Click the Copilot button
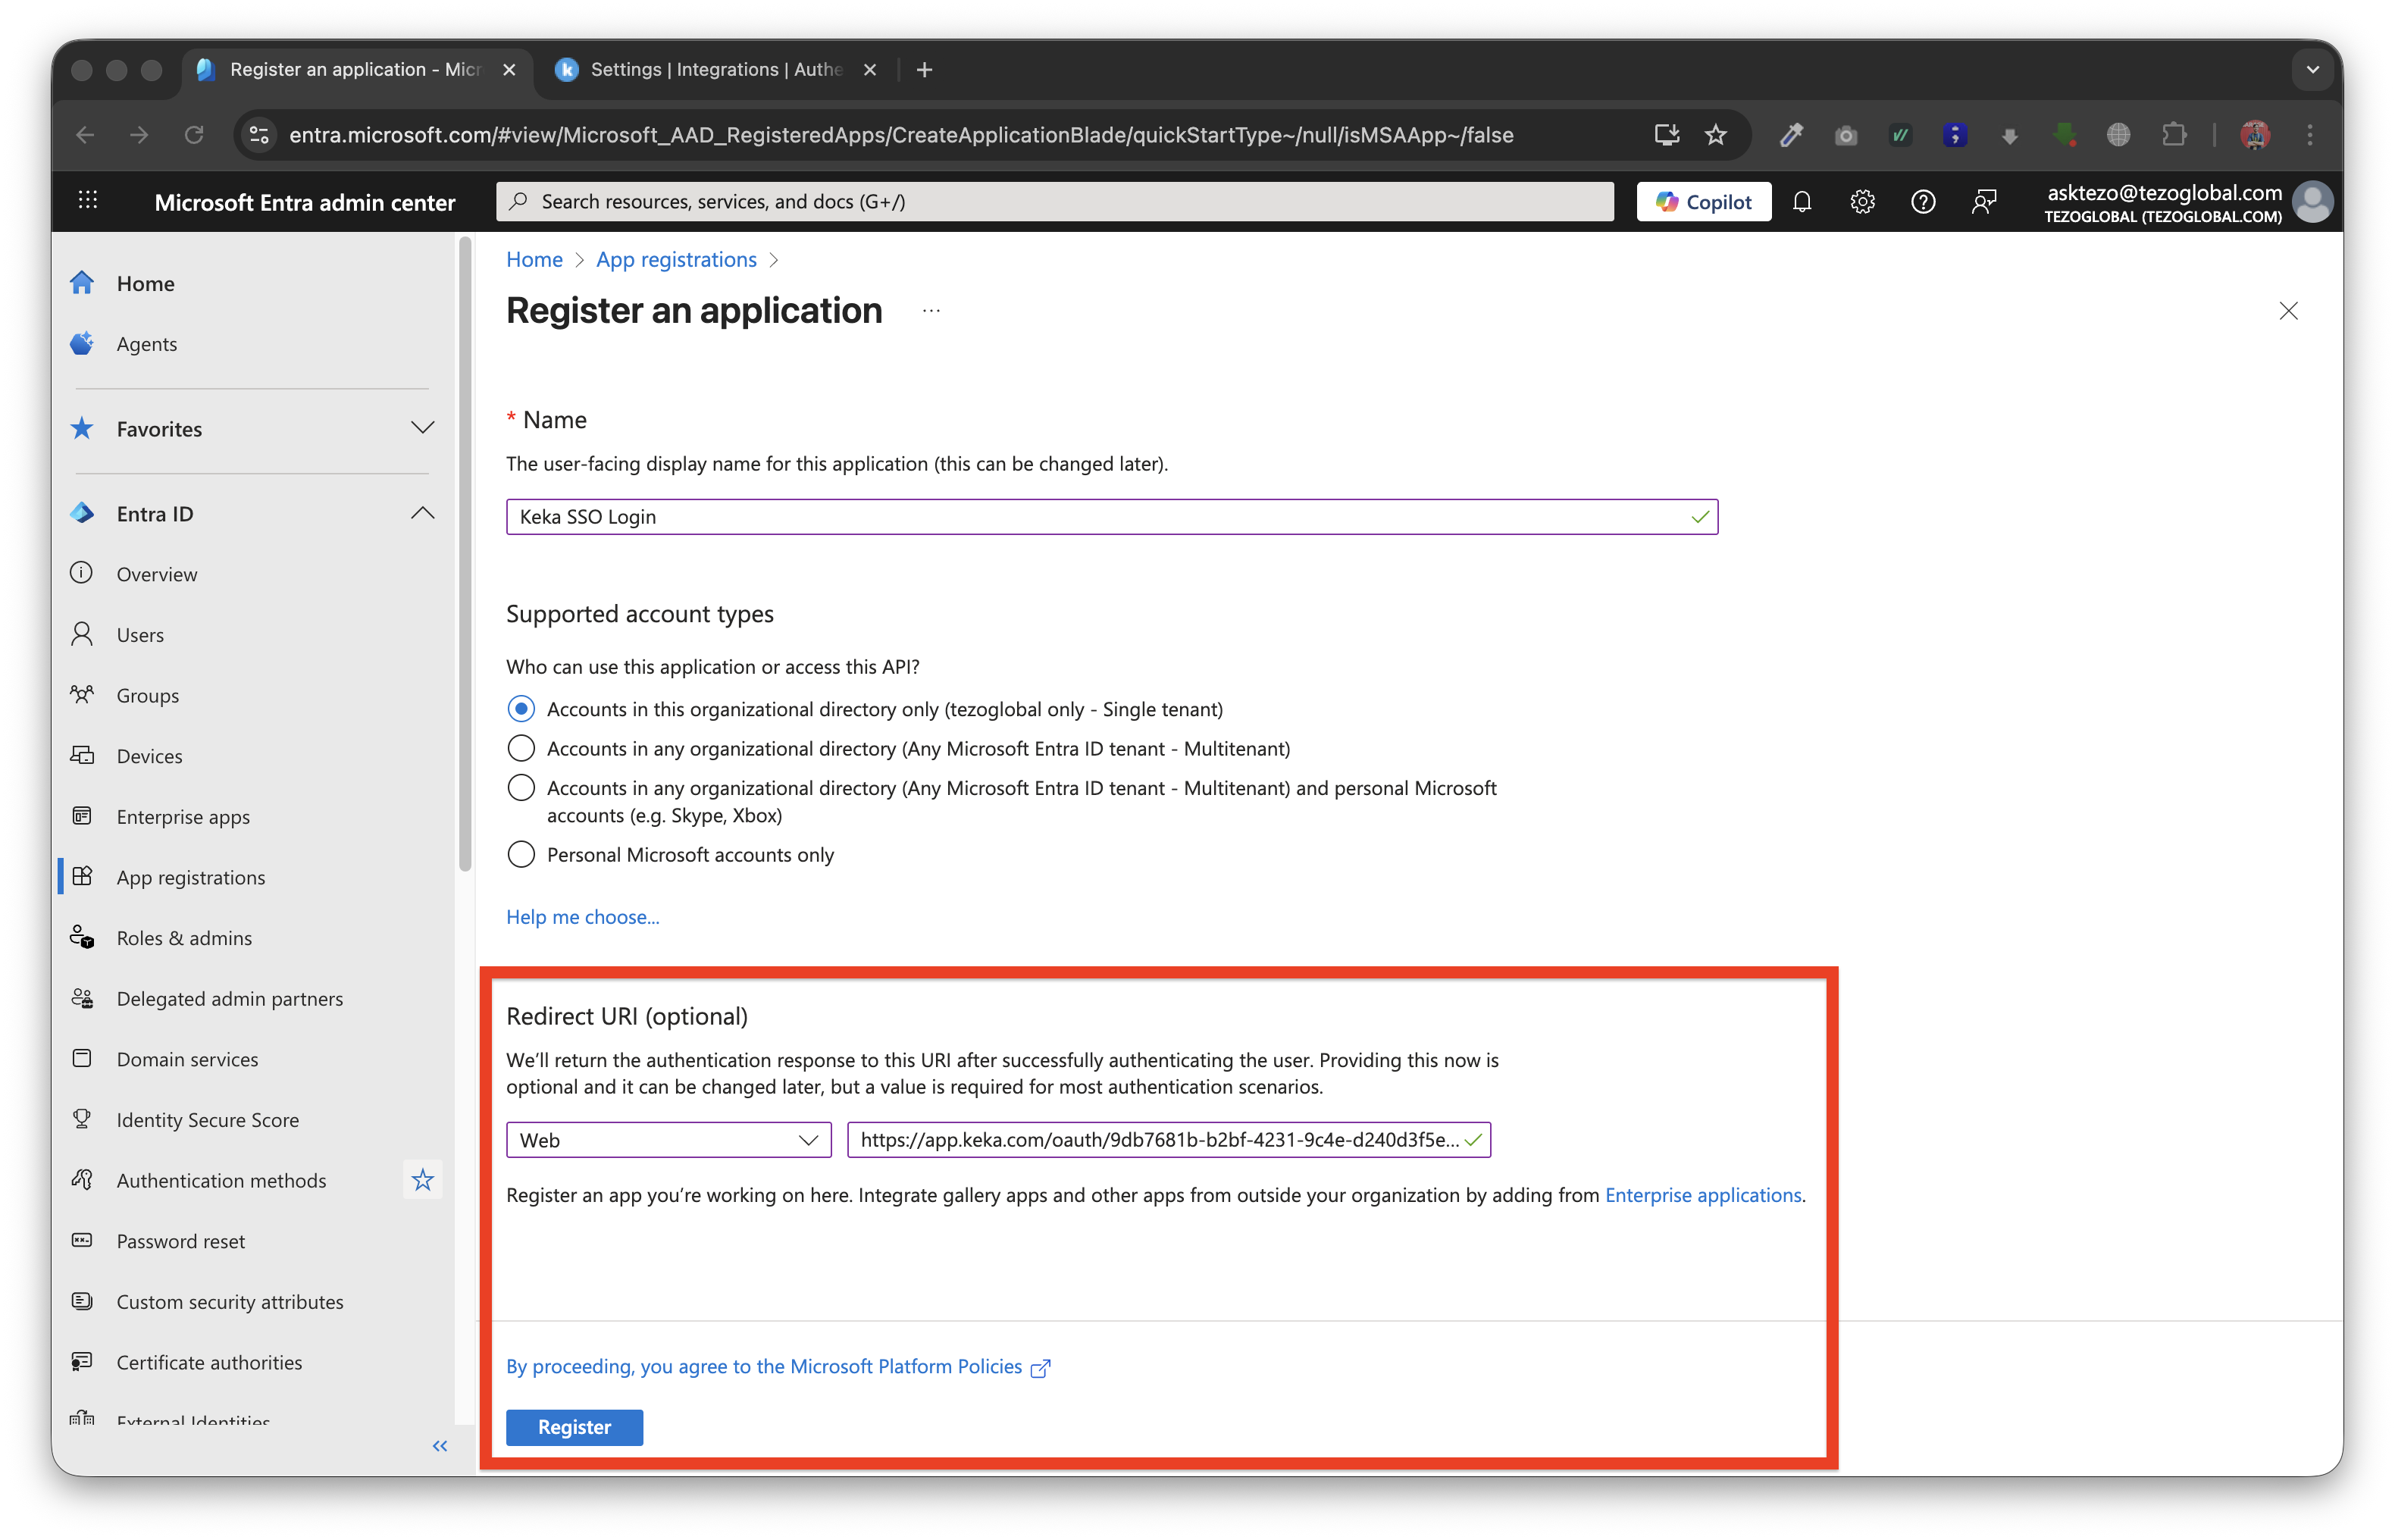This screenshot has width=2395, height=1540. [x=1703, y=202]
